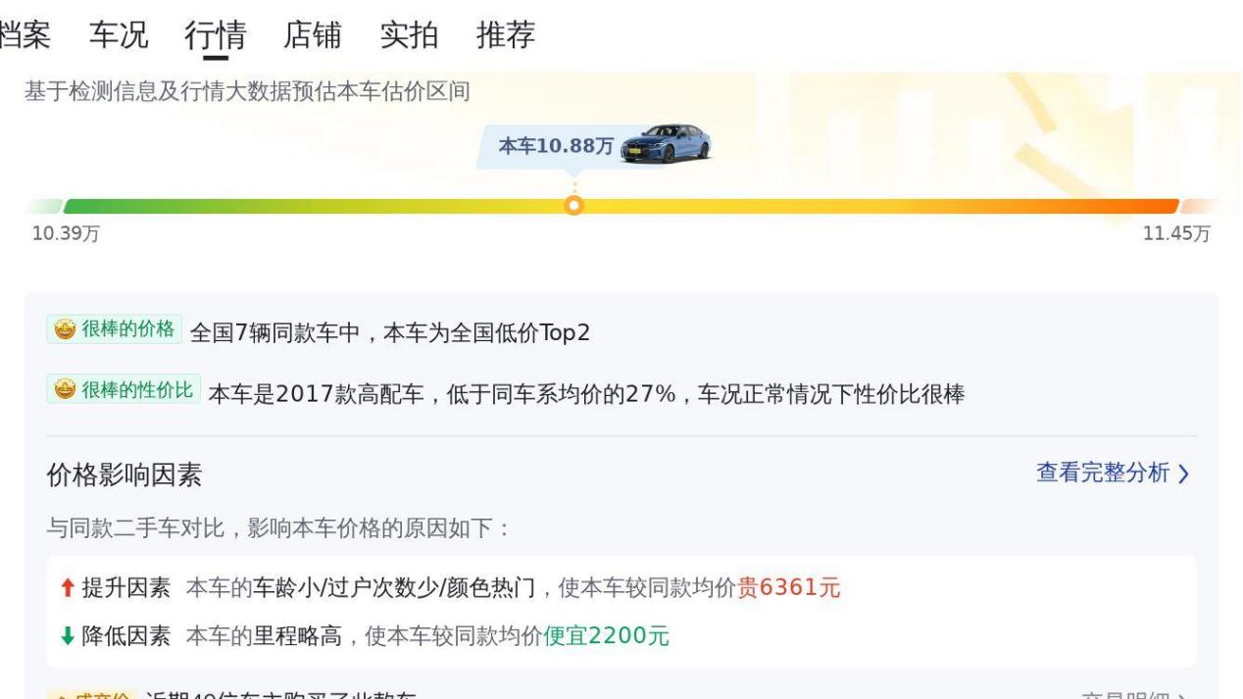This screenshot has width=1243, height=699.
Task: Select the 行情 tab
Action: coord(216,35)
